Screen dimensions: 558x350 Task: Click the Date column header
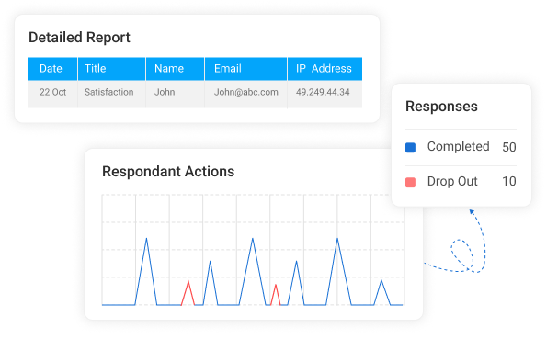pyautogui.click(x=52, y=69)
